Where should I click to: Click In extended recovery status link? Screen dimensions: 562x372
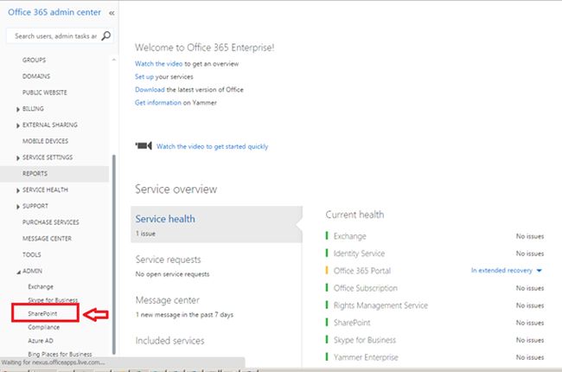pos(501,271)
